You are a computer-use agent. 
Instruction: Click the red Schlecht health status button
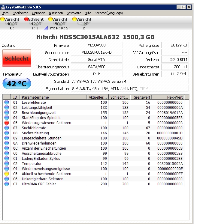click(17, 58)
